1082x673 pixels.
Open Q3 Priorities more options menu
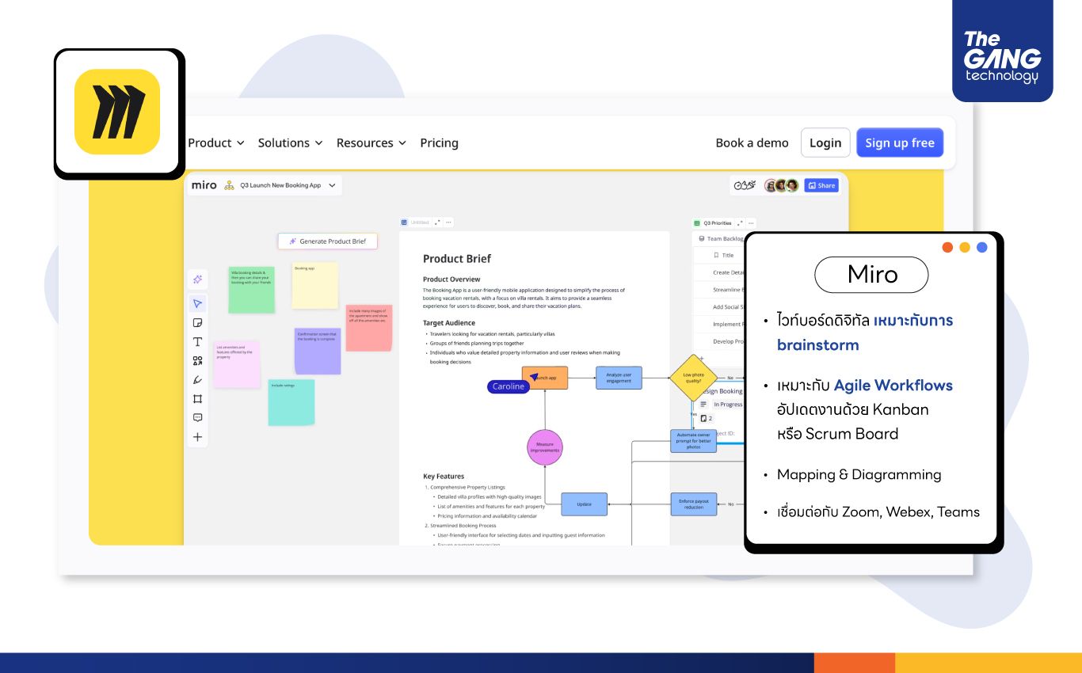click(x=751, y=223)
